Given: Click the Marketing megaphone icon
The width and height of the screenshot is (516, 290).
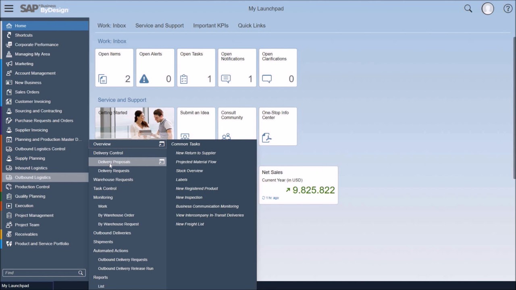Looking at the screenshot, I should (9, 64).
